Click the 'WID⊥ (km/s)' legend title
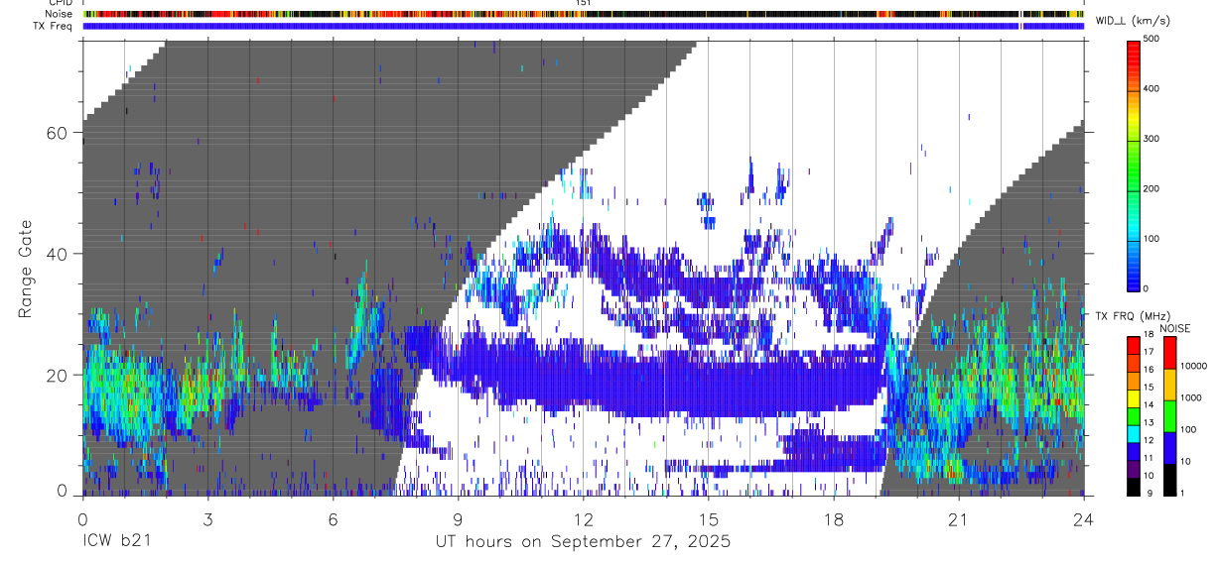This screenshot has width=1219, height=562. (1134, 21)
